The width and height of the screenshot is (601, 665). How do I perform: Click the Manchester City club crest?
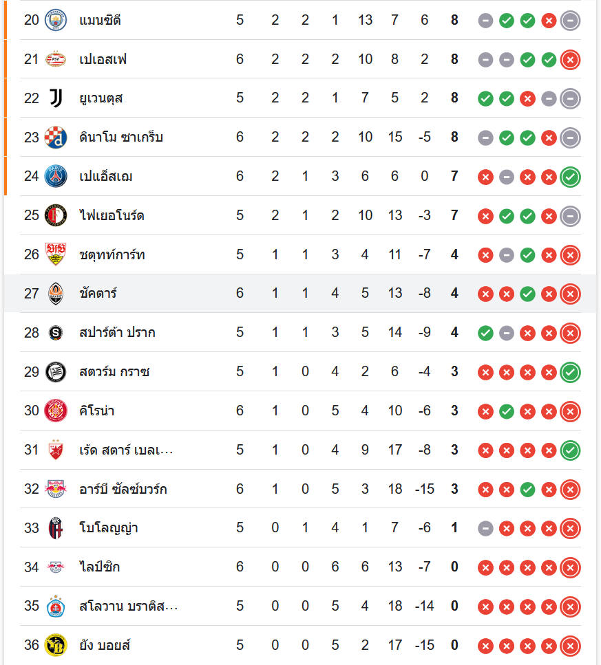pyautogui.click(x=56, y=20)
